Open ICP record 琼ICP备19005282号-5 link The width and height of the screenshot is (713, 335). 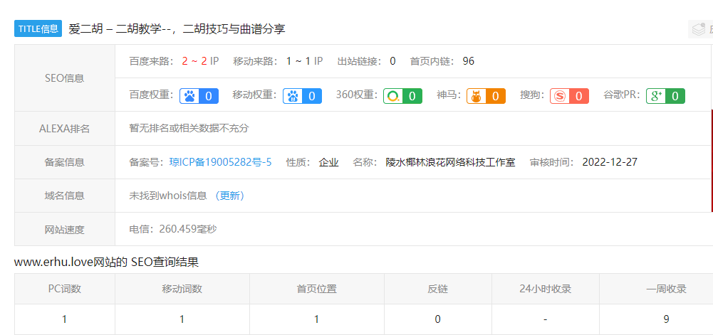click(221, 162)
